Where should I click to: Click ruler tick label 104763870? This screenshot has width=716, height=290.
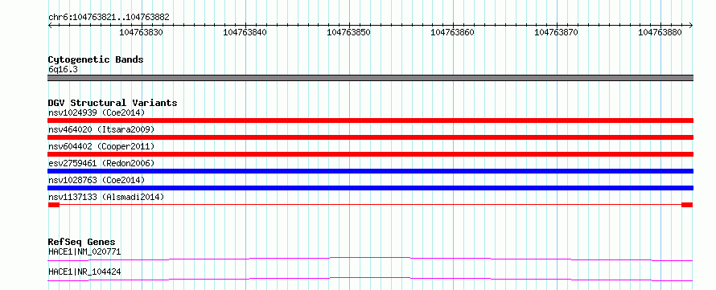point(556,32)
